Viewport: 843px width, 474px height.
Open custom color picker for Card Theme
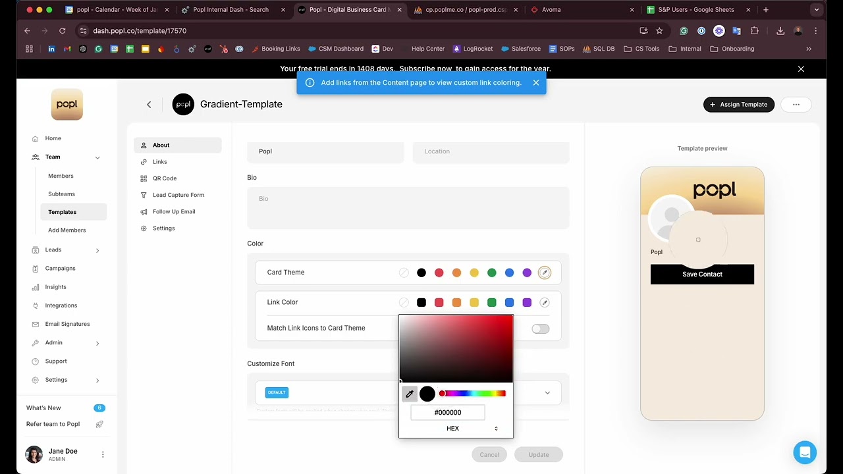coord(545,273)
